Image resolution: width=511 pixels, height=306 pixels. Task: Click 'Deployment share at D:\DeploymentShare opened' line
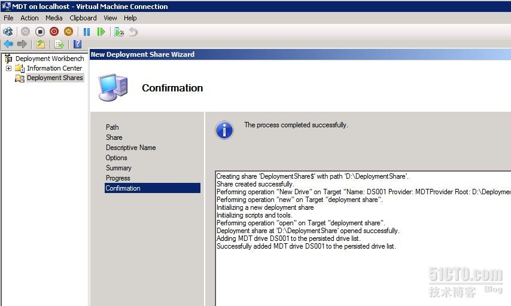pos(308,231)
